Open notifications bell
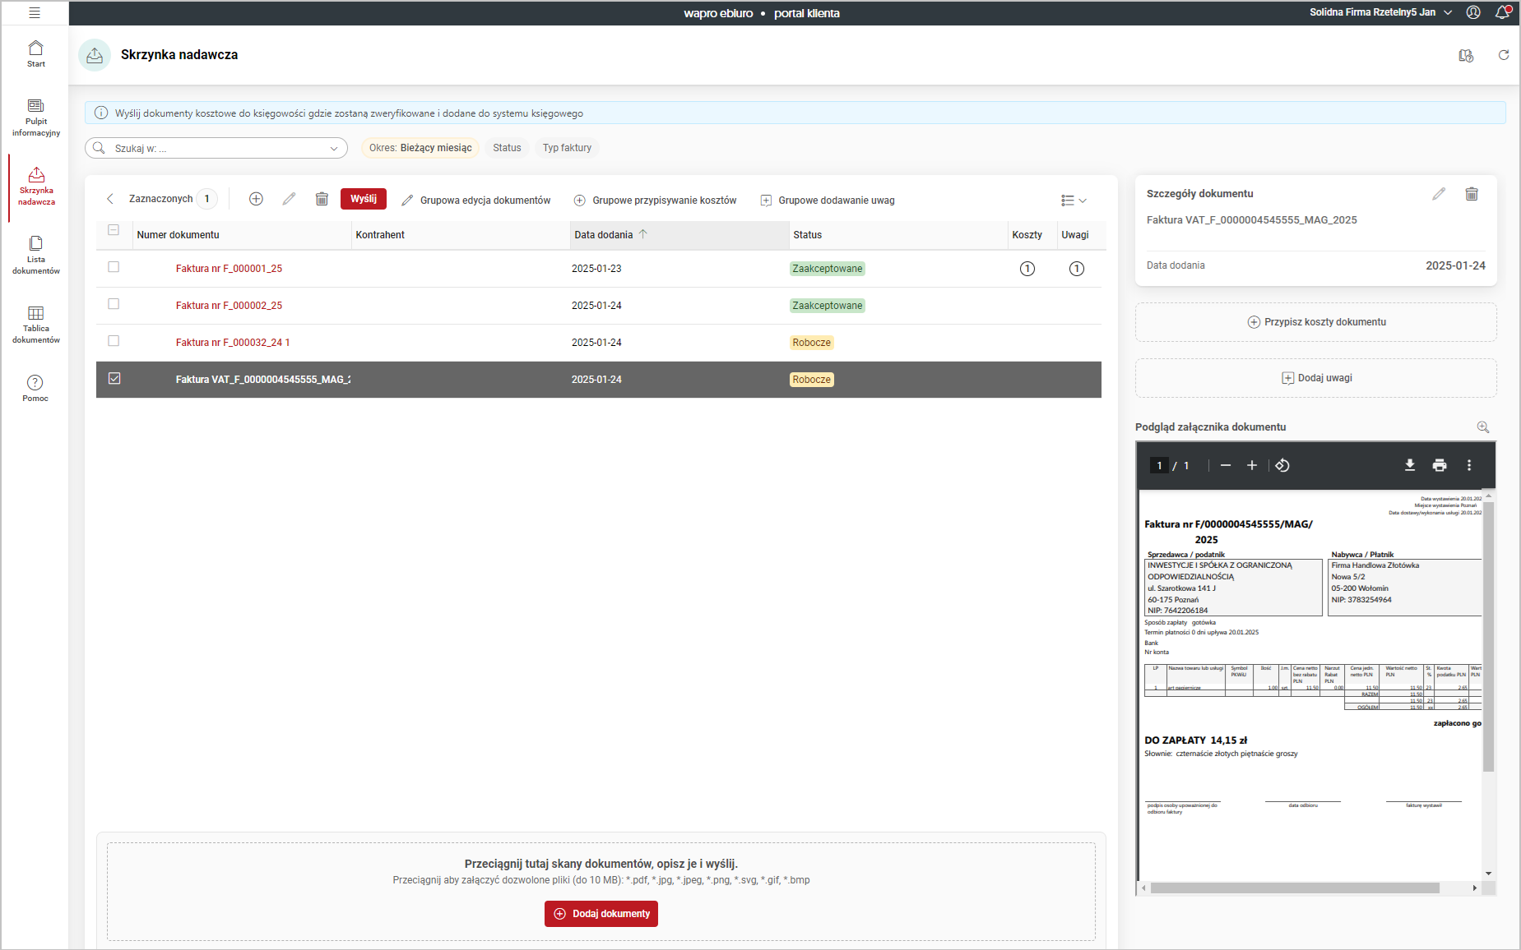The height and width of the screenshot is (950, 1521). point(1503,12)
